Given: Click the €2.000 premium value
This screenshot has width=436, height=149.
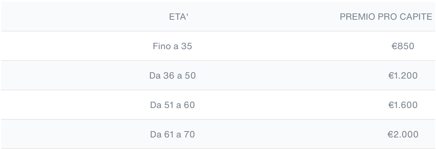Looking at the screenshot, I should coord(403,134).
